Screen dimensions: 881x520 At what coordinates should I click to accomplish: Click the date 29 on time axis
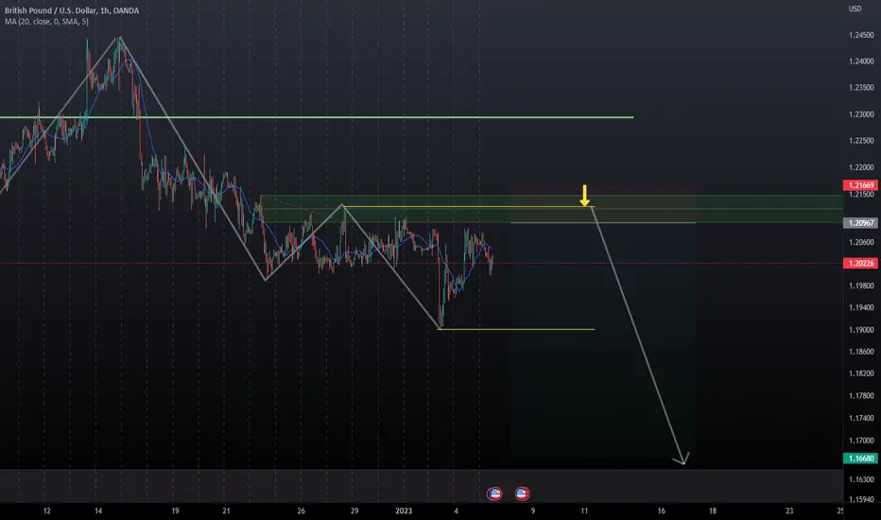pos(354,511)
